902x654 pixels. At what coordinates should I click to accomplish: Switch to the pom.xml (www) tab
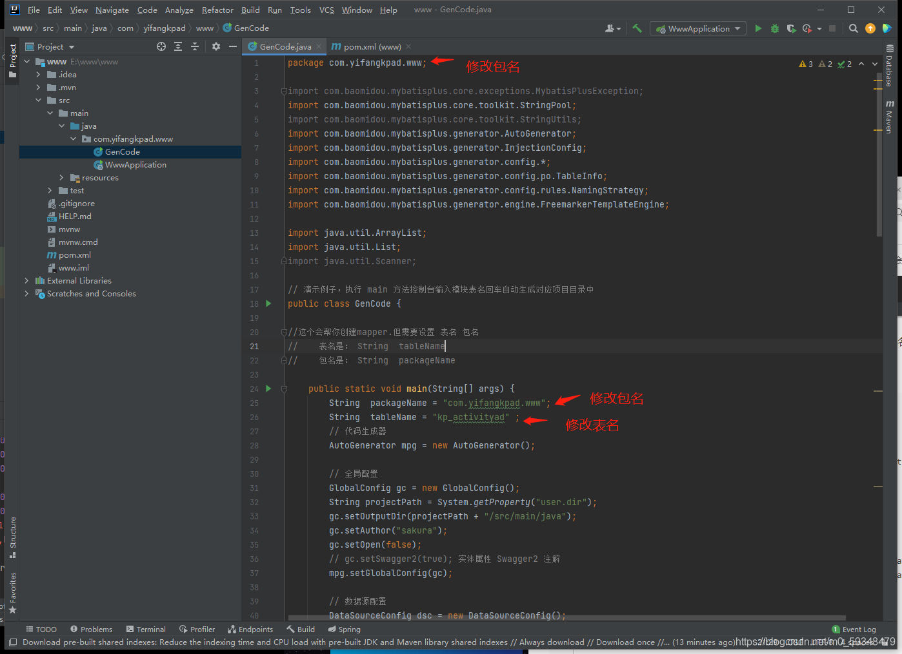(x=369, y=46)
